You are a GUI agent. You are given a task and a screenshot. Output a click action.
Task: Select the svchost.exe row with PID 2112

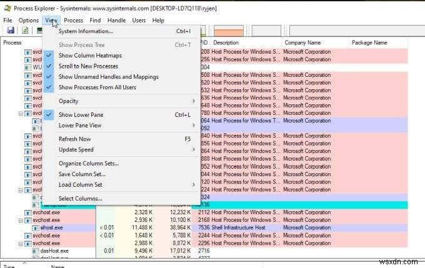coord(204,212)
